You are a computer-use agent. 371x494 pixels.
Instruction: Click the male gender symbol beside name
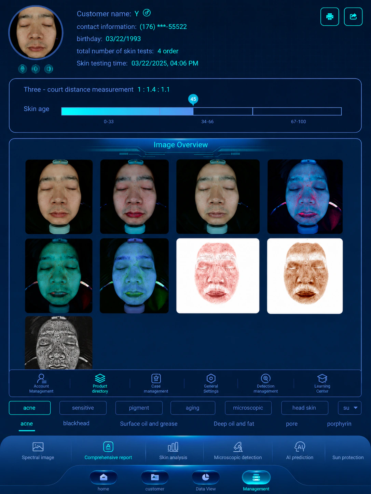point(147,13)
